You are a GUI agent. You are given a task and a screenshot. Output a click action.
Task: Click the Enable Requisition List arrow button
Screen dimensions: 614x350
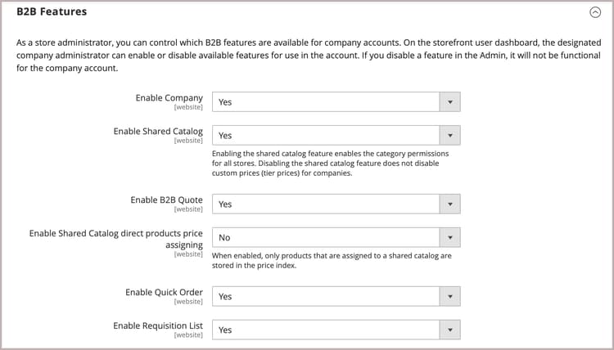(x=449, y=330)
